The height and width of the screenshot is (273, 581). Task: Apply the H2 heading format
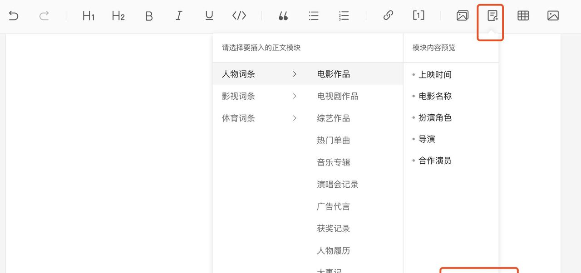[x=118, y=15]
